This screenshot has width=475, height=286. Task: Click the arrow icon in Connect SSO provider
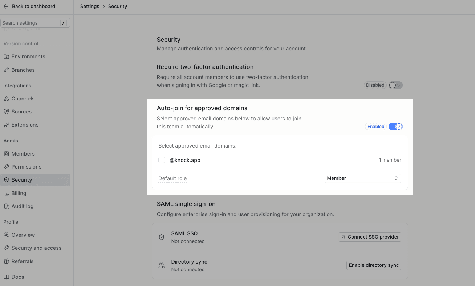coord(343,237)
